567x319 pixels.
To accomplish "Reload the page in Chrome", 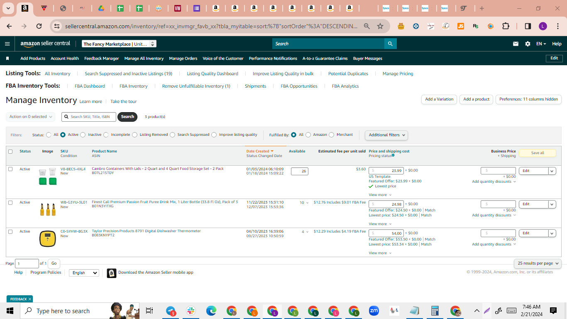I will click(39, 26).
